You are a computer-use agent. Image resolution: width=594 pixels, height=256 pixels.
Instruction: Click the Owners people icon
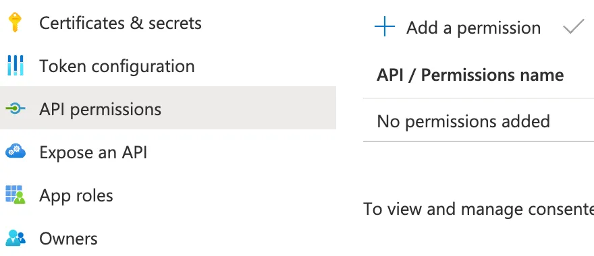coord(16,238)
